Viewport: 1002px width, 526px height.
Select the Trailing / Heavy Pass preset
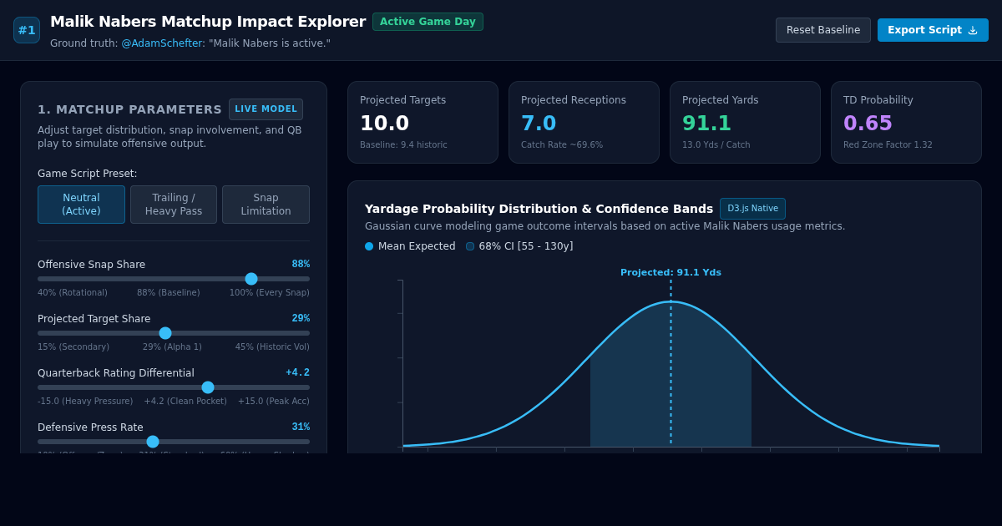click(174, 205)
